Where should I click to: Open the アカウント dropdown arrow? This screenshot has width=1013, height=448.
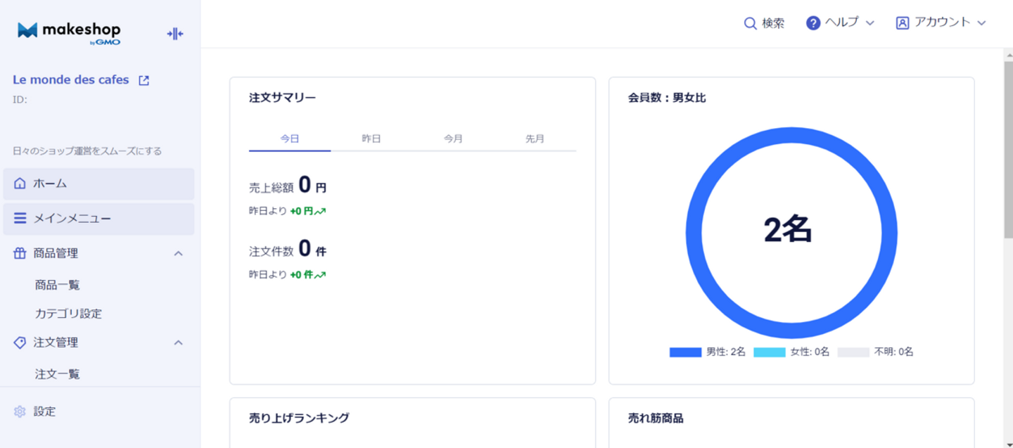tap(981, 23)
